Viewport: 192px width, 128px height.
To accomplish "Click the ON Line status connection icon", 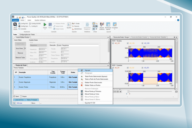I will (x=14, y=103).
